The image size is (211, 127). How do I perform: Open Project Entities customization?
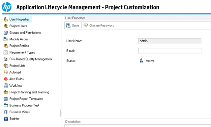(19, 46)
